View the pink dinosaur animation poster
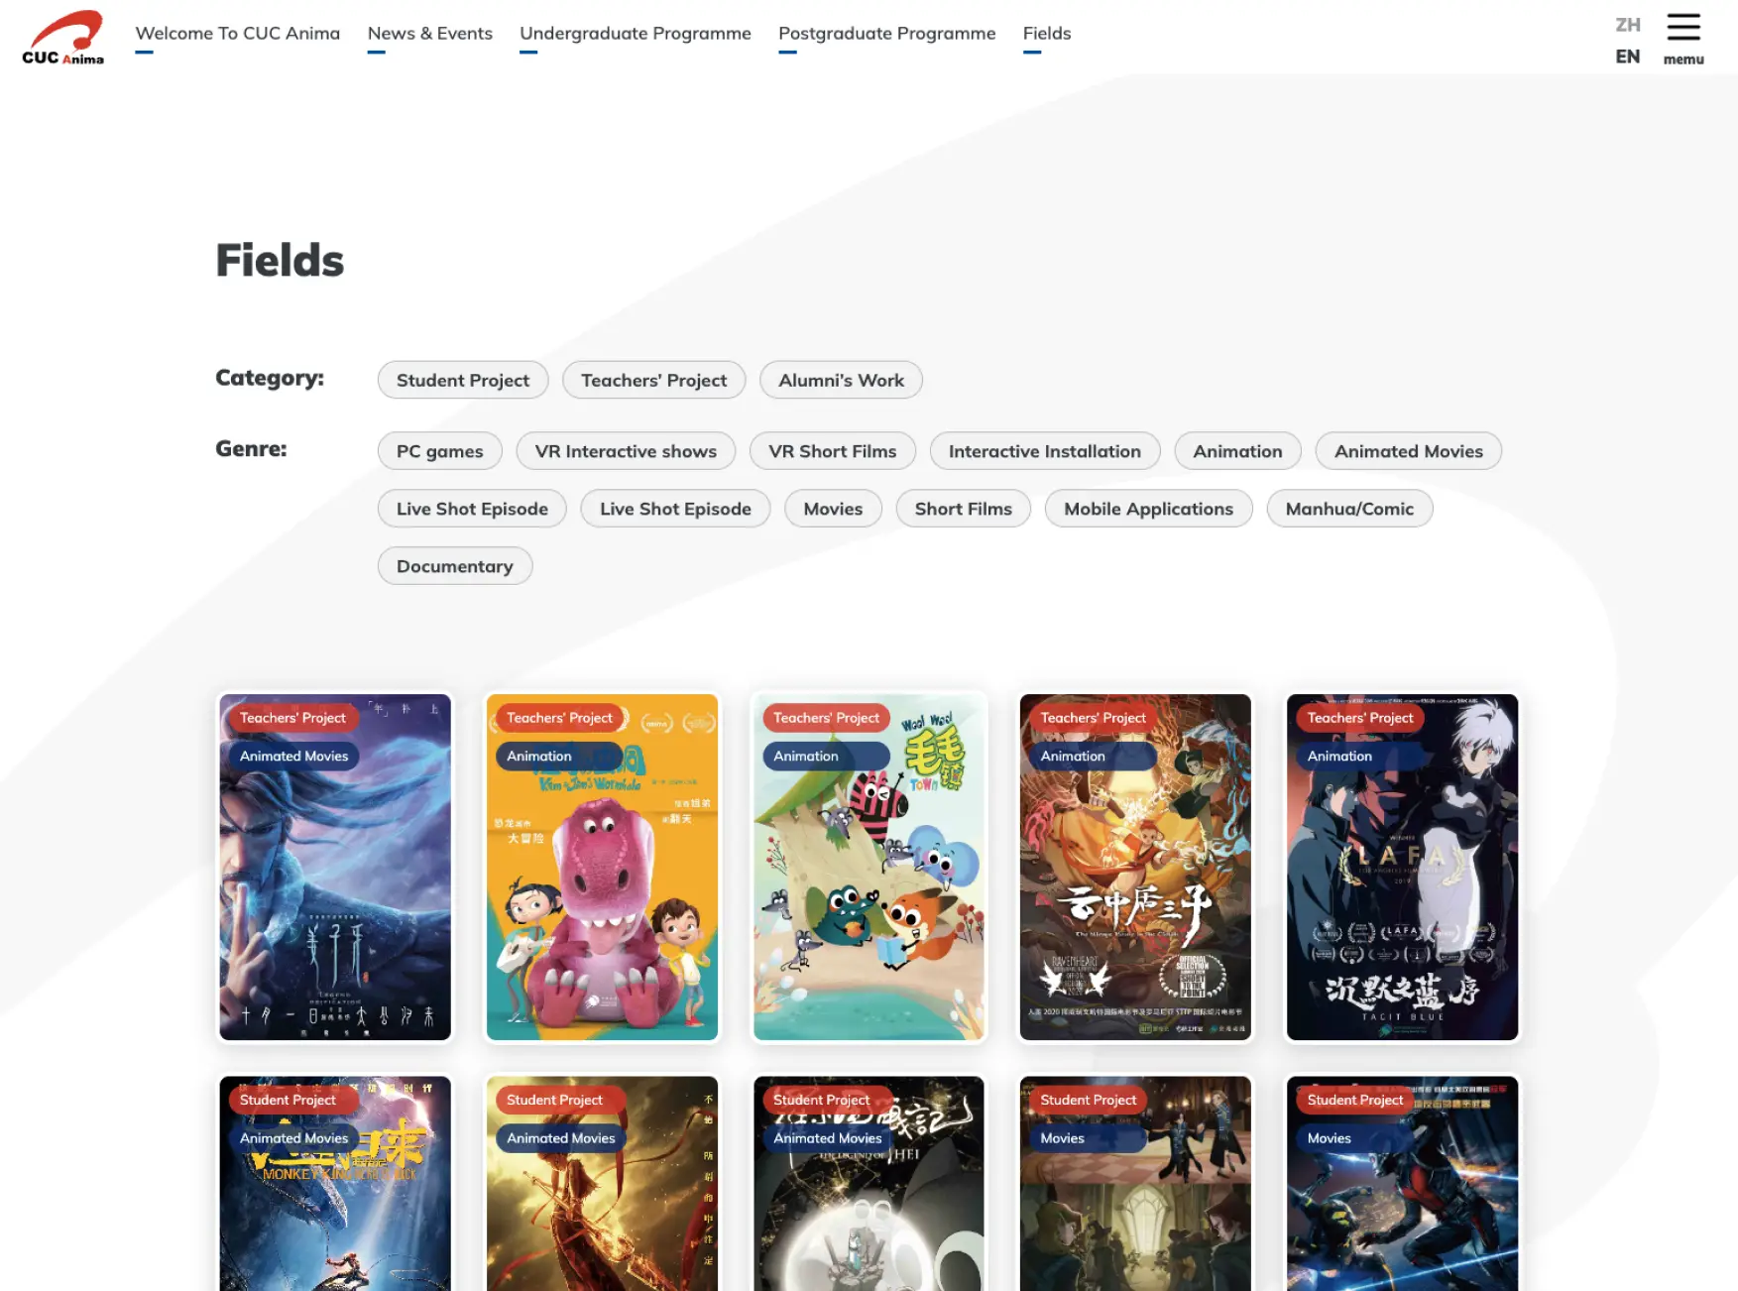Screen dimensions: 1738x1291 click(x=601, y=867)
